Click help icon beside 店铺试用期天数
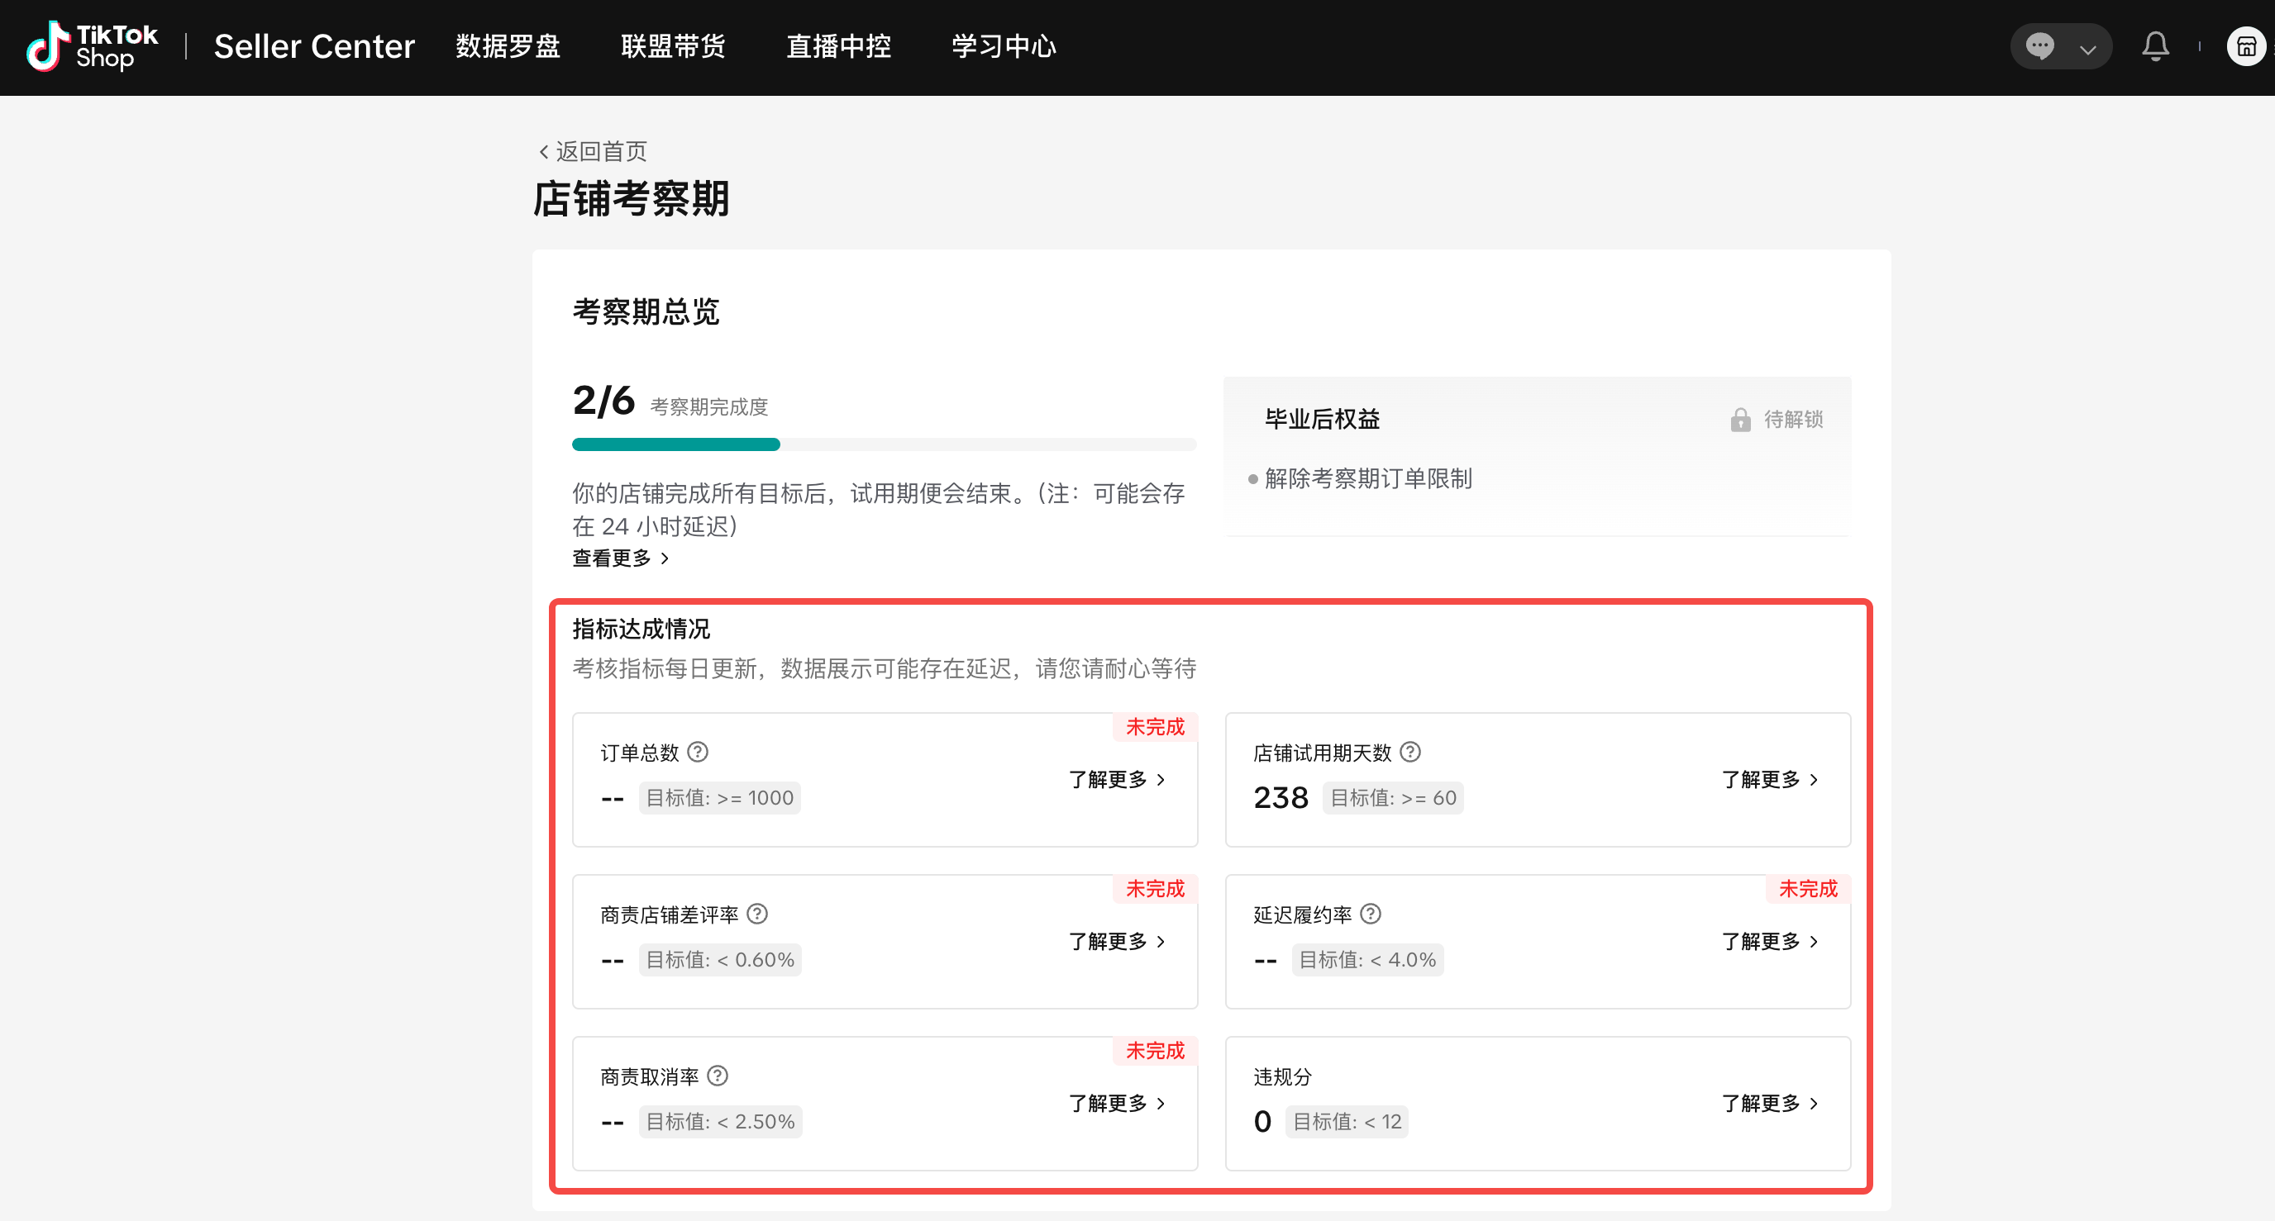This screenshot has width=2275, height=1221. coord(1410,751)
